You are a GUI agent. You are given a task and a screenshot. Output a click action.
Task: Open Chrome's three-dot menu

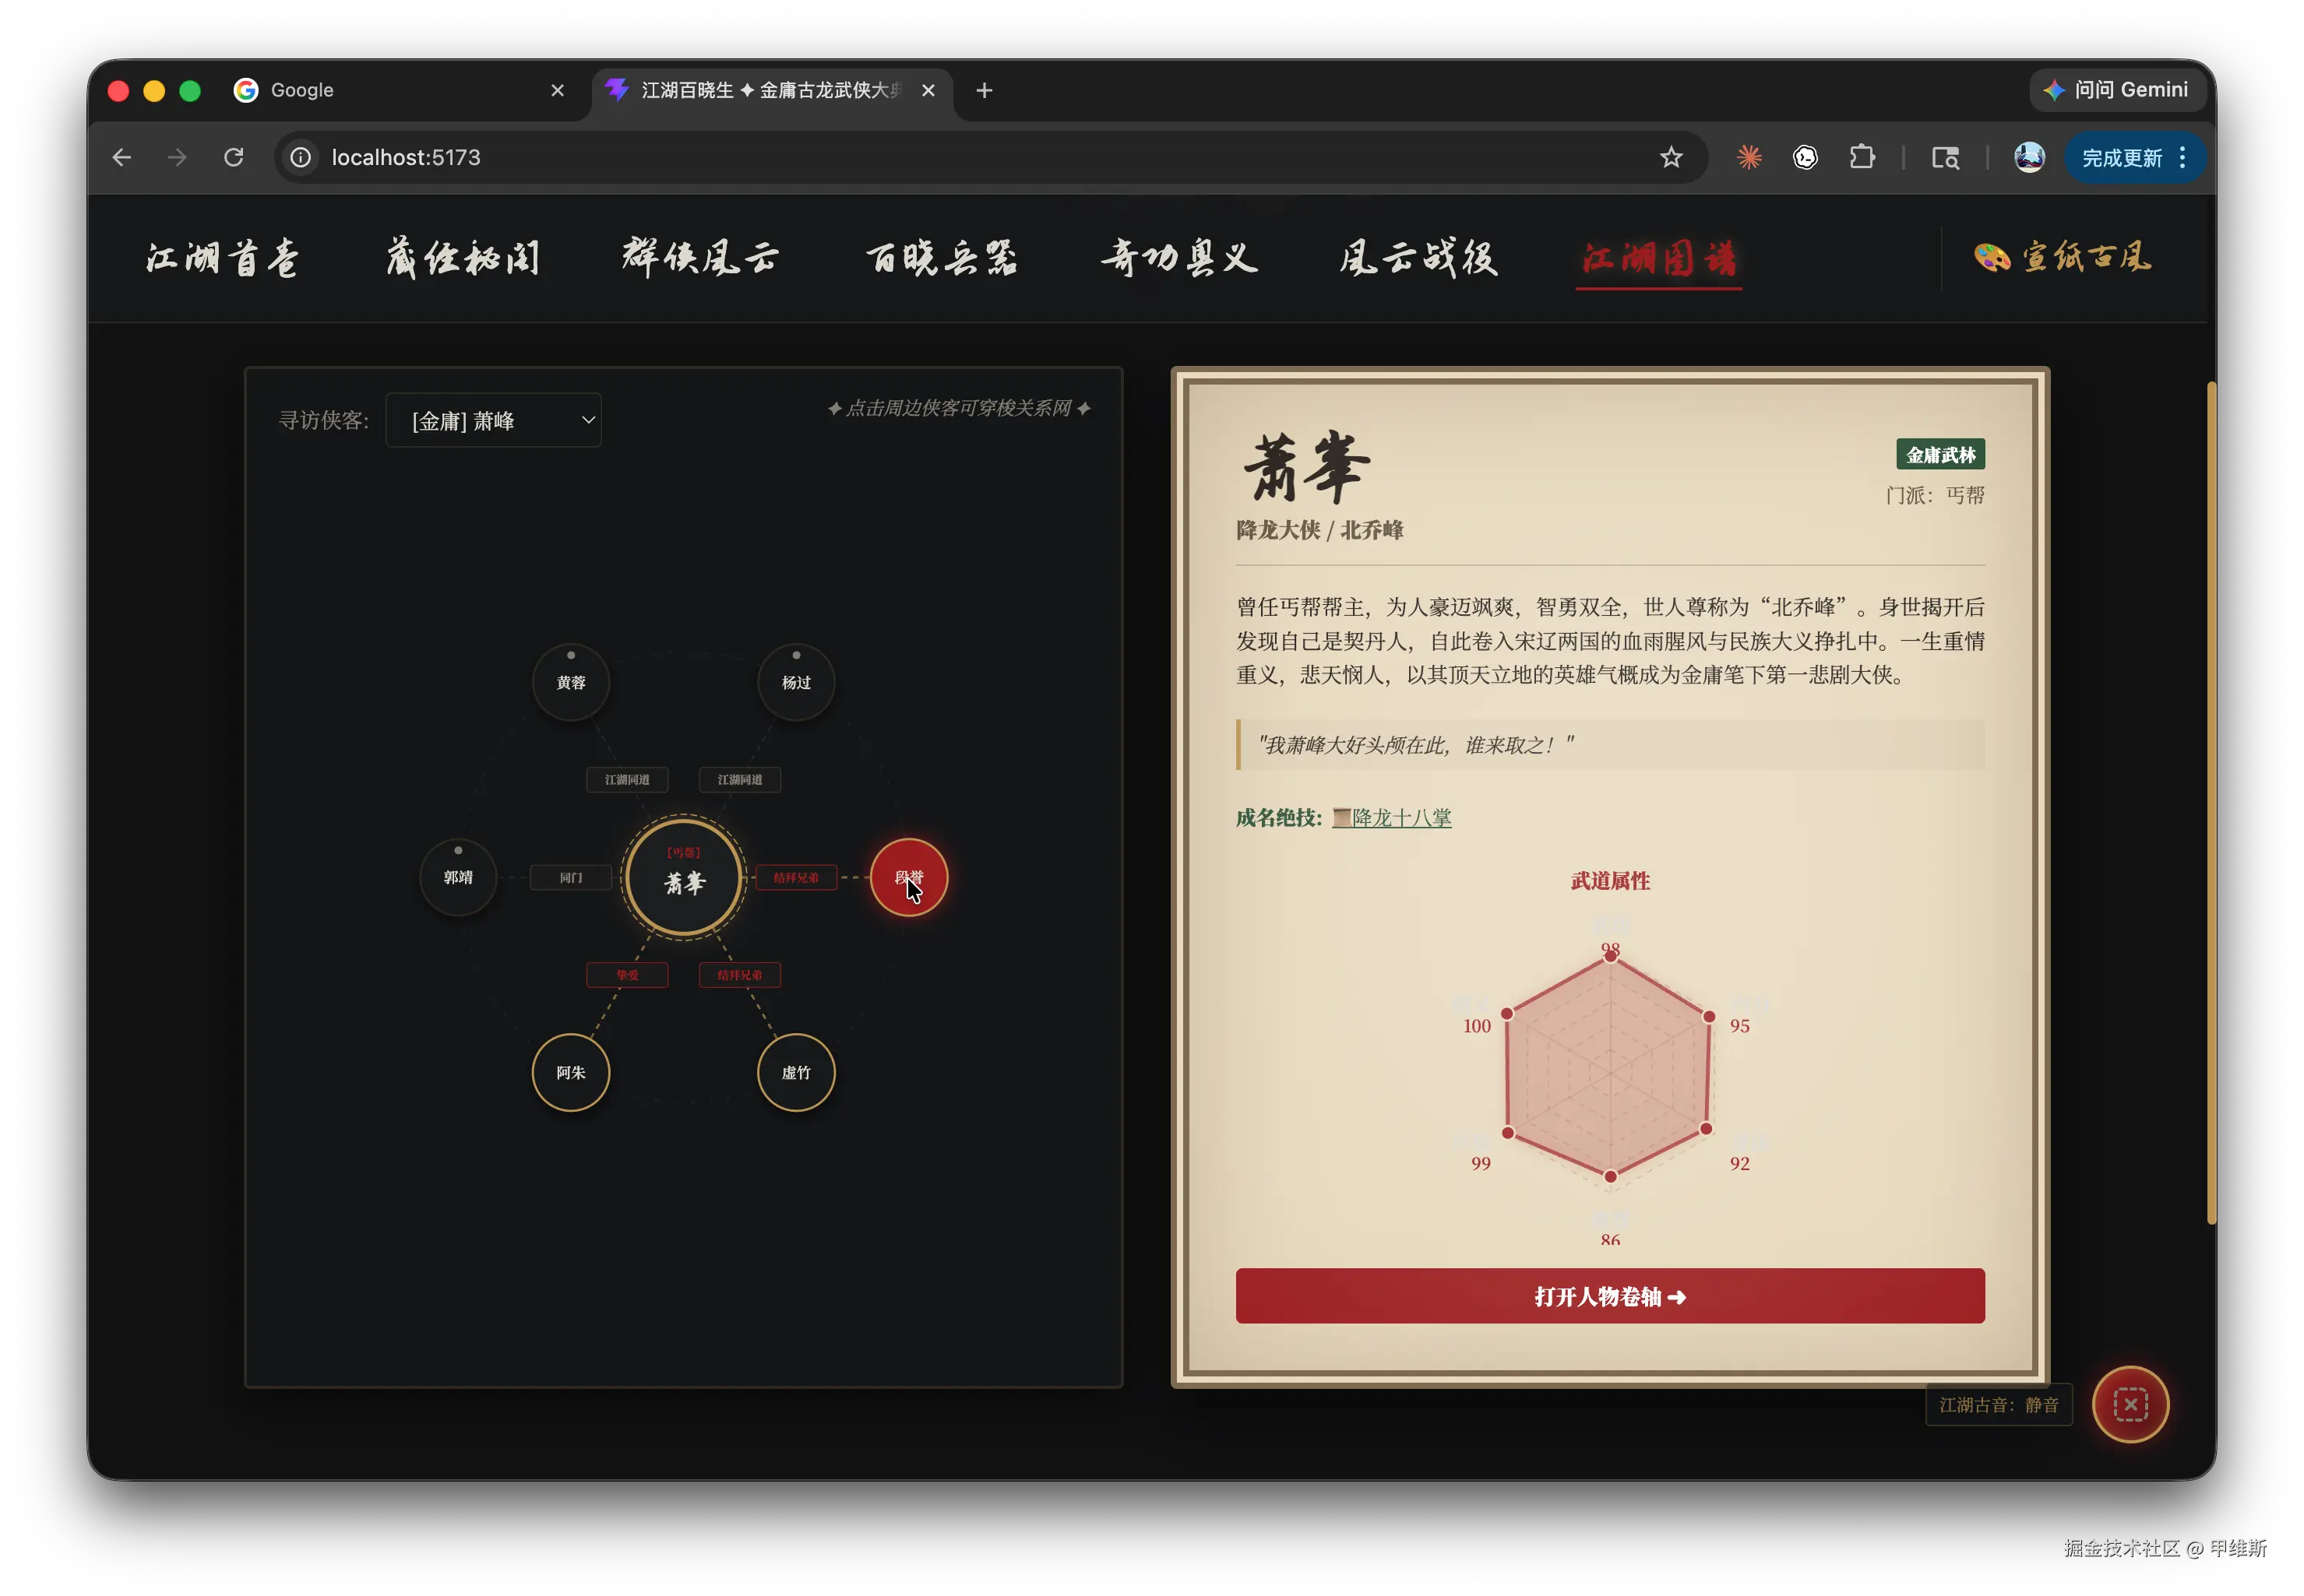pos(2183,157)
